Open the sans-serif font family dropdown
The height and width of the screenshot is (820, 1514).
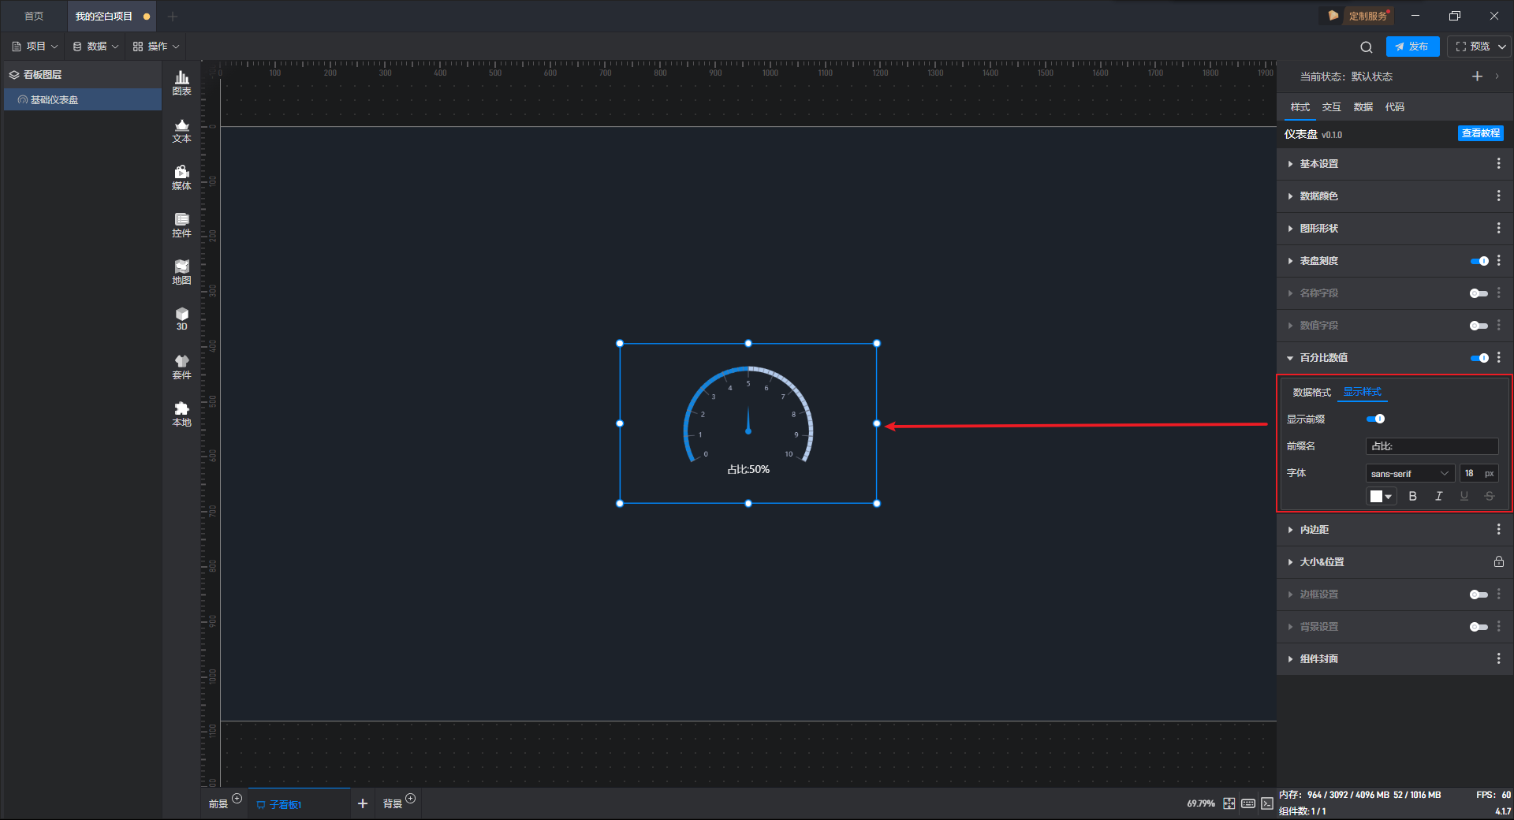[x=1410, y=473]
